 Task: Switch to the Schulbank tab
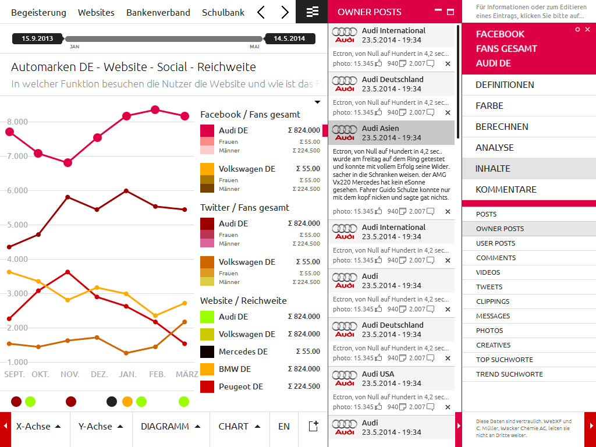(223, 13)
